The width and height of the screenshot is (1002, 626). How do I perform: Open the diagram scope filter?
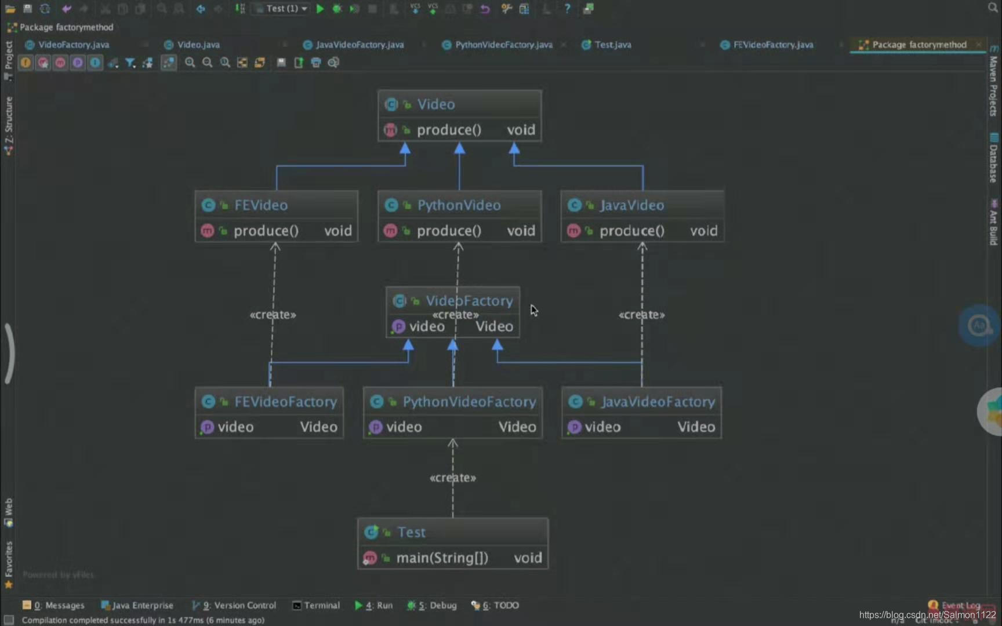click(130, 63)
